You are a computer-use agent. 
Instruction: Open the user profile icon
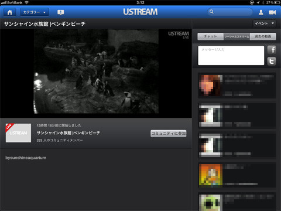[x=261, y=12]
